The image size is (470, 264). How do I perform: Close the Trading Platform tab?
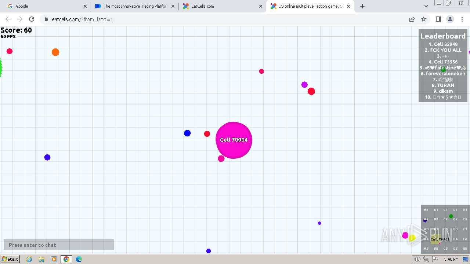click(x=173, y=6)
